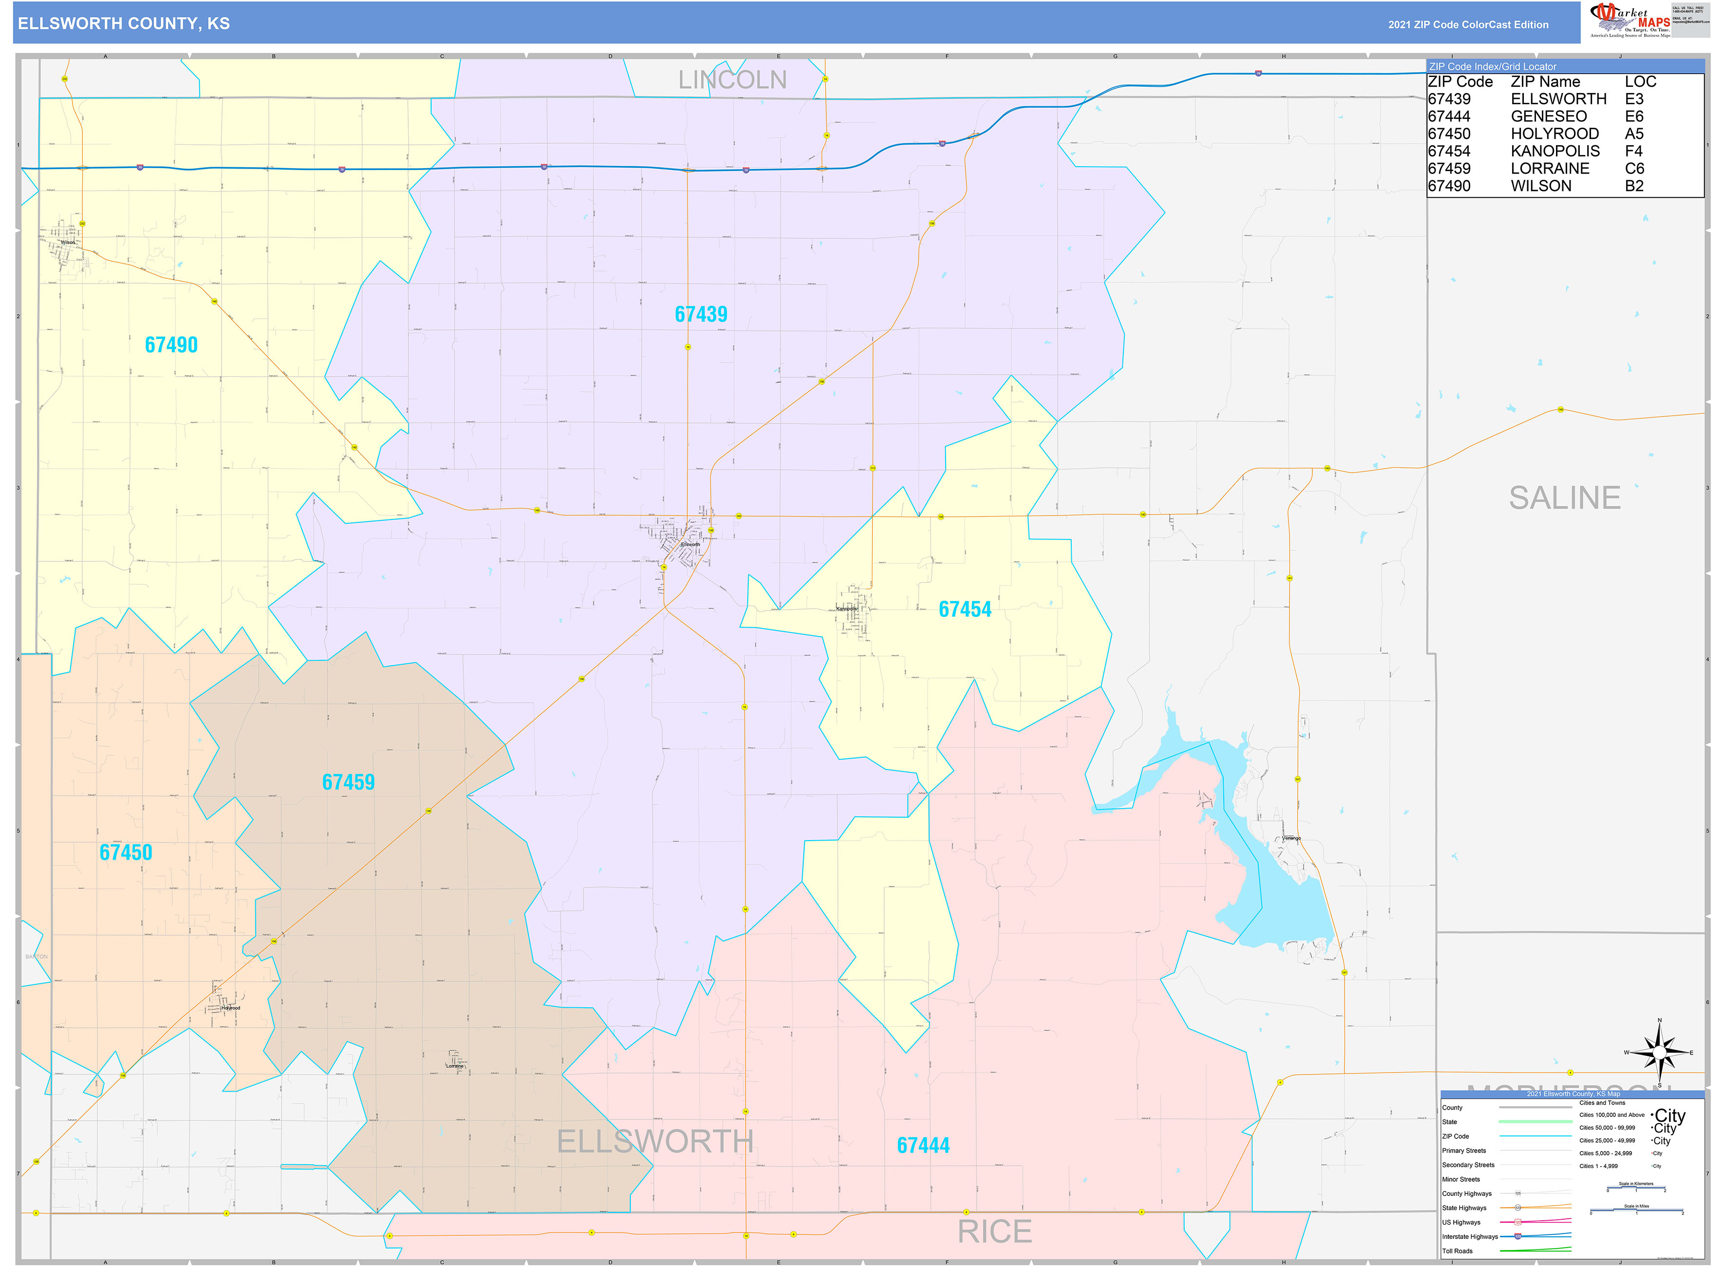The height and width of the screenshot is (1267, 1725).
Task: Click the 2021 Ellsworth County KS Map title bar
Action: pyautogui.click(x=1574, y=1094)
